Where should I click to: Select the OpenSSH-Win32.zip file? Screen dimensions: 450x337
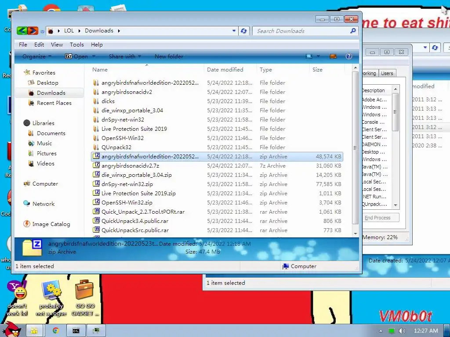(217, 203)
